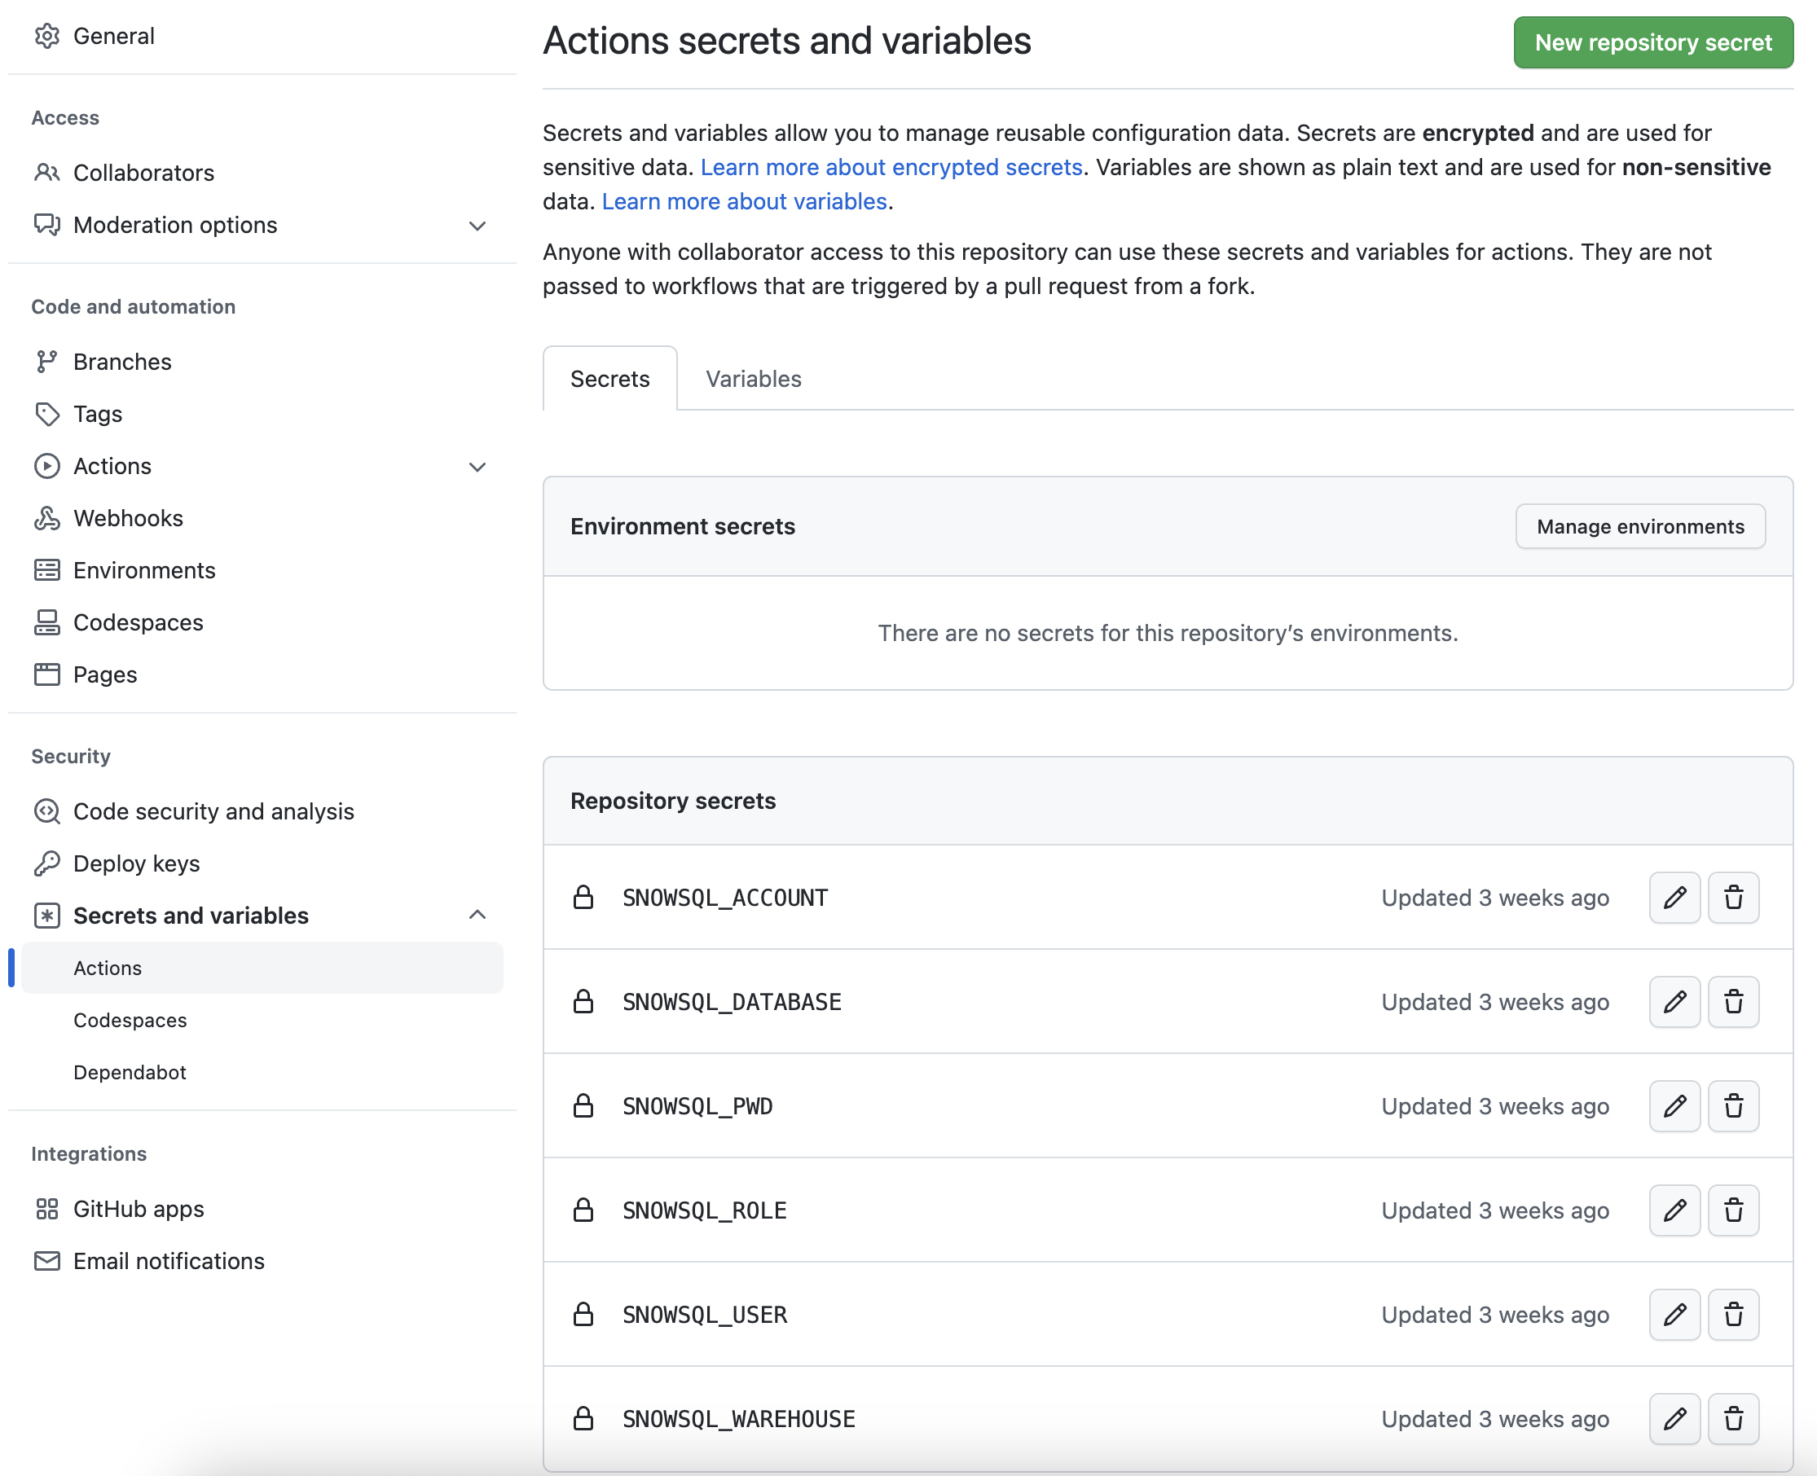The image size is (1817, 1476).
Task: Click the Deploy keys key icon
Action: click(x=46, y=863)
